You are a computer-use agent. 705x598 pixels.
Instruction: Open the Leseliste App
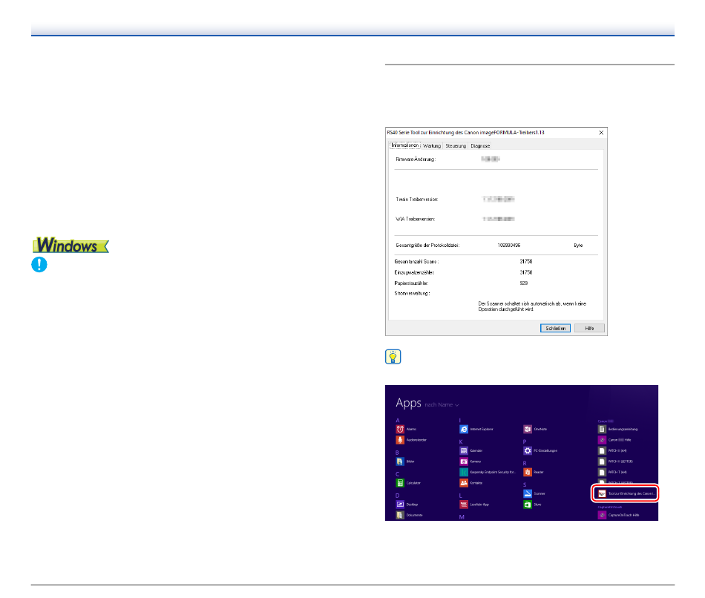(464, 505)
